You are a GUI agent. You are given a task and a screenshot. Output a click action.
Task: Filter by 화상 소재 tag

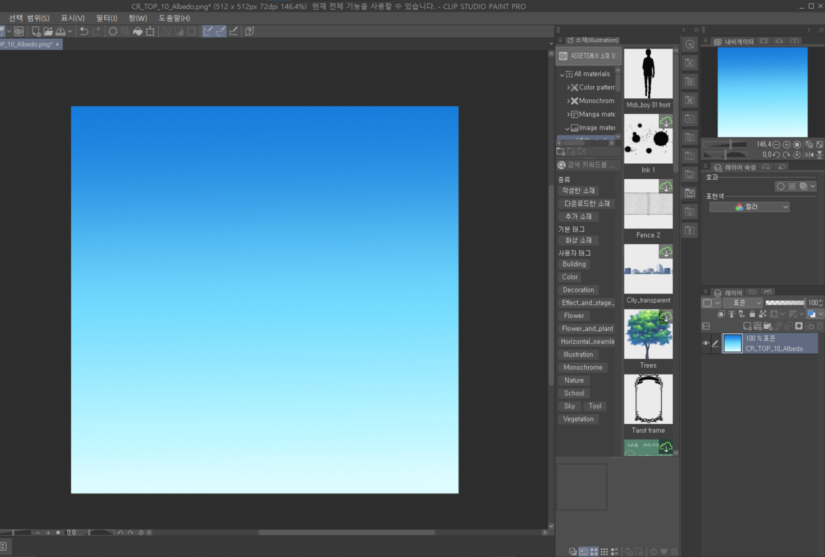pyautogui.click(x=578, y=240)
